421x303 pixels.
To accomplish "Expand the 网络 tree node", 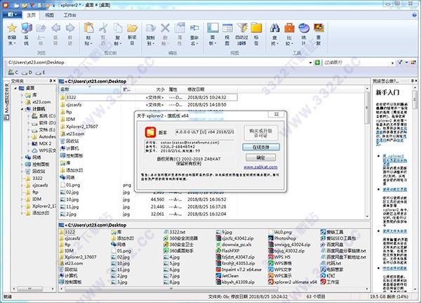I will click(x=22, y=157).
